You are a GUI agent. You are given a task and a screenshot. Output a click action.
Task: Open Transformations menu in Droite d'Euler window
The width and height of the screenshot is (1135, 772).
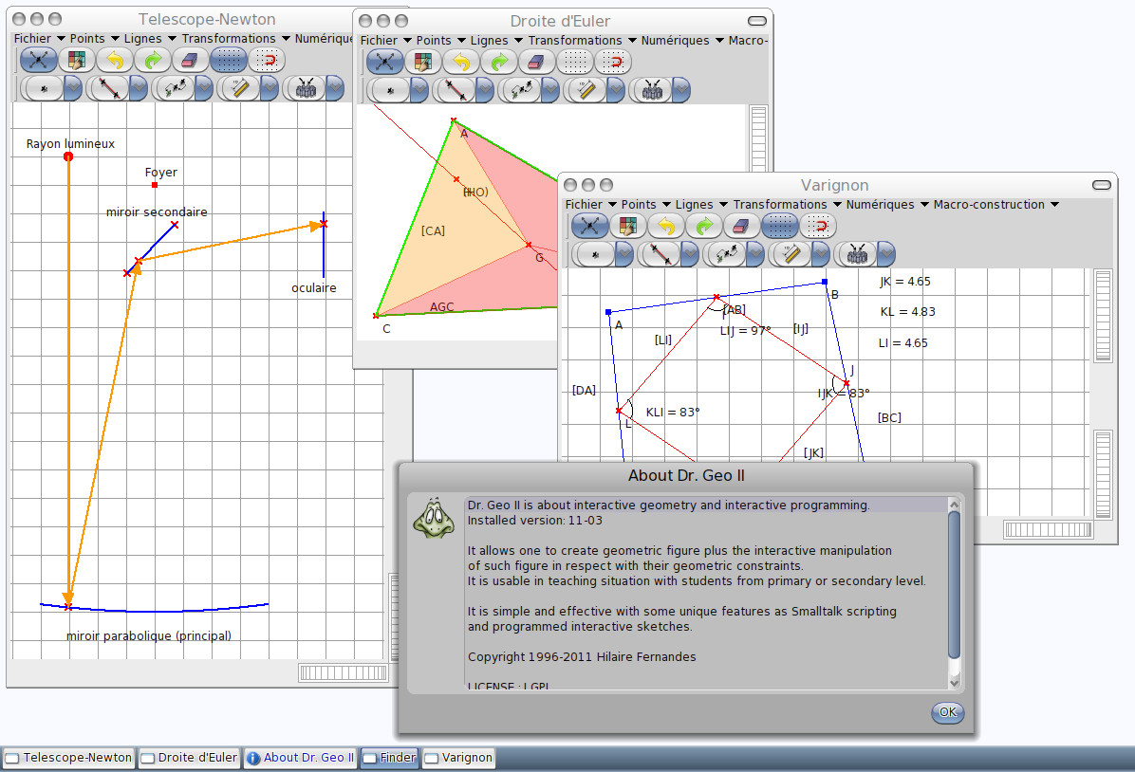[582, 41]
